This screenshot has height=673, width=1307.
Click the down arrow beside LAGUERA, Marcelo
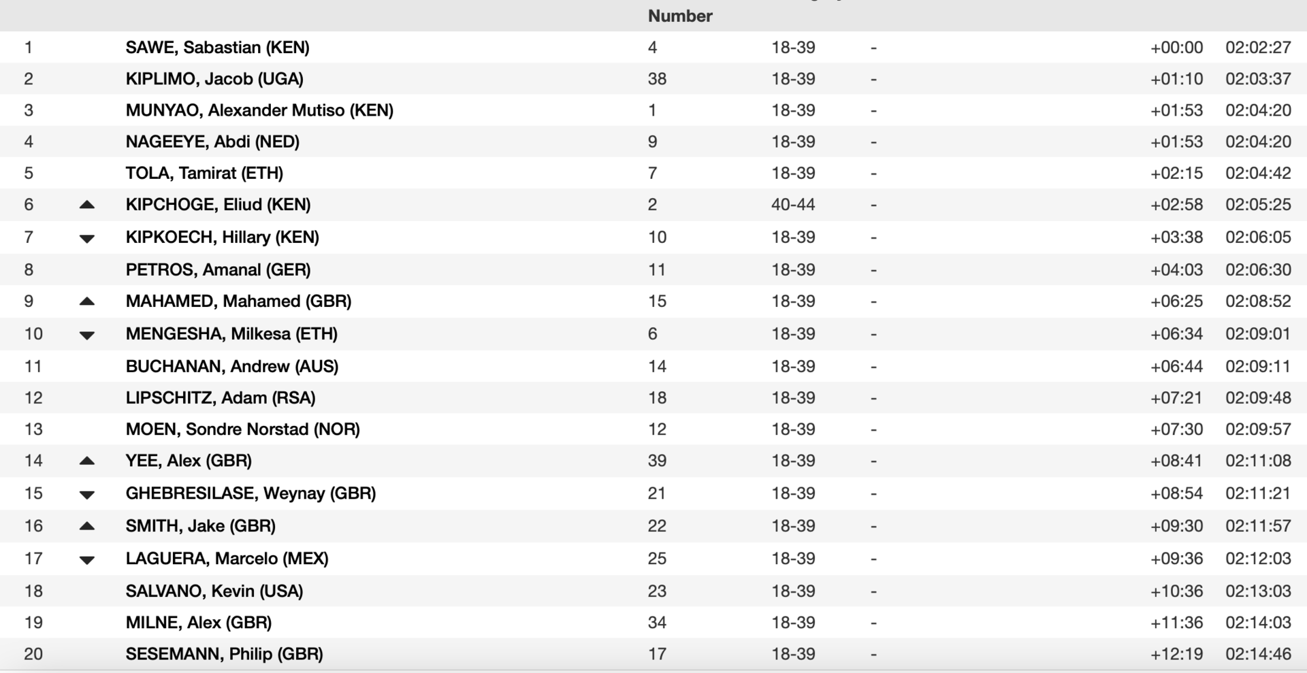click(x=86, y=559)
